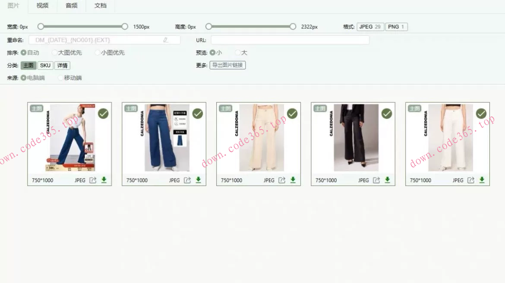Download the white pants image
This screenshot has width=505, height=283.
[482, 180]
